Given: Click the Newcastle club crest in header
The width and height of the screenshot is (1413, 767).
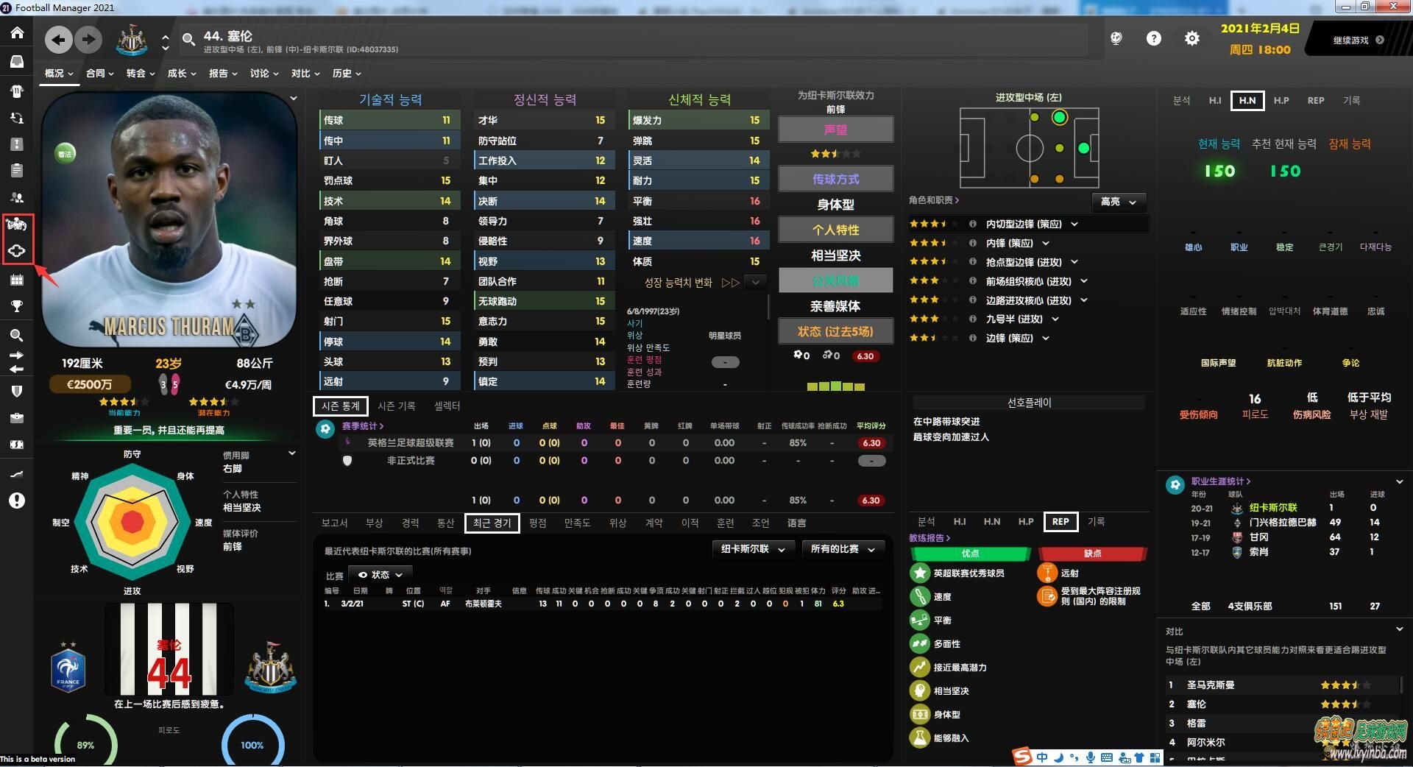Looking at the screenshot, I should pyautogui.click(x=132, y=40).
